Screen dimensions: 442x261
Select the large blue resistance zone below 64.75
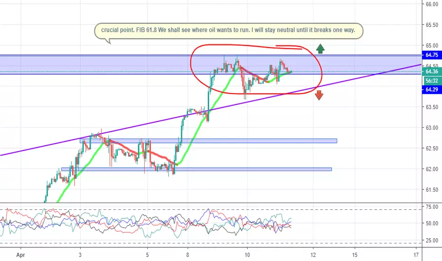click(x=211, y=65)
